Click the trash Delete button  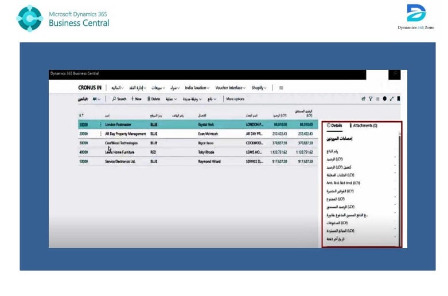(x=154, y=99)
